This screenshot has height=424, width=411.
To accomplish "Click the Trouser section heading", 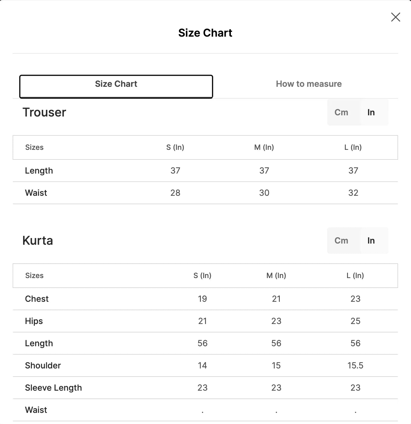I will coord(44,112).
